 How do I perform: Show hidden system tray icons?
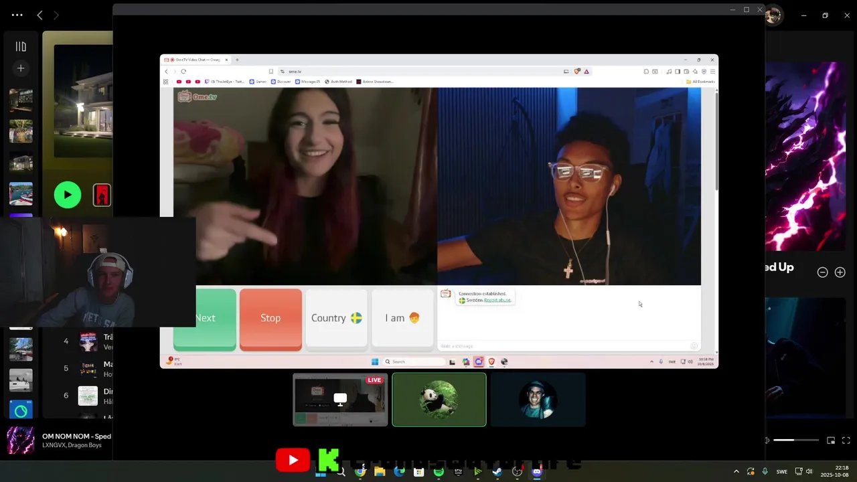click(x=736, y=472)
